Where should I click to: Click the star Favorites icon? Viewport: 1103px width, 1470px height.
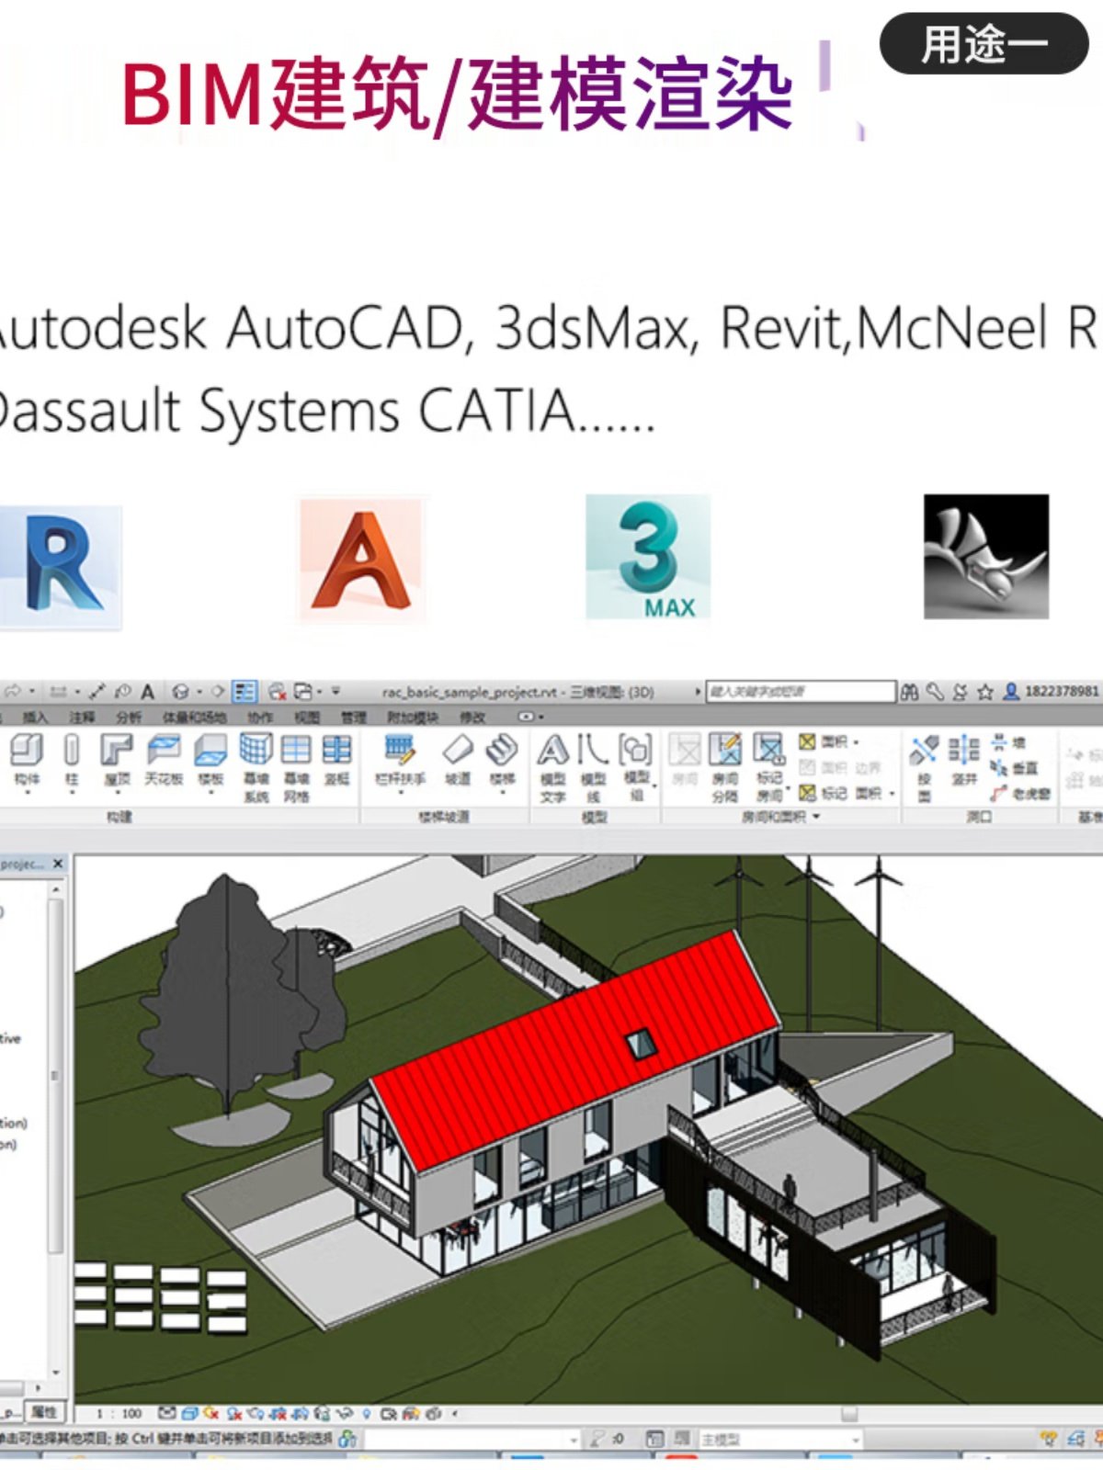[x=984, y=692]
